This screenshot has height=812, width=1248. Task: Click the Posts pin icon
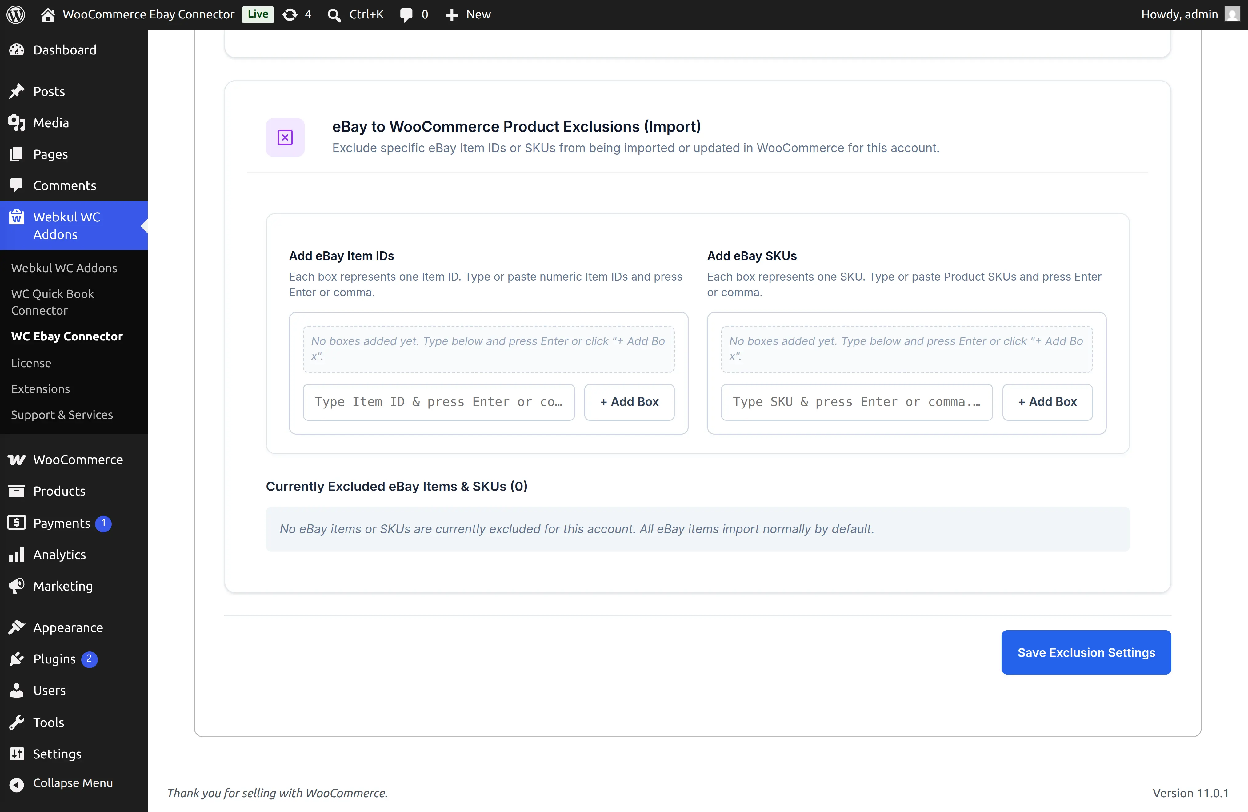pos(17,91)
